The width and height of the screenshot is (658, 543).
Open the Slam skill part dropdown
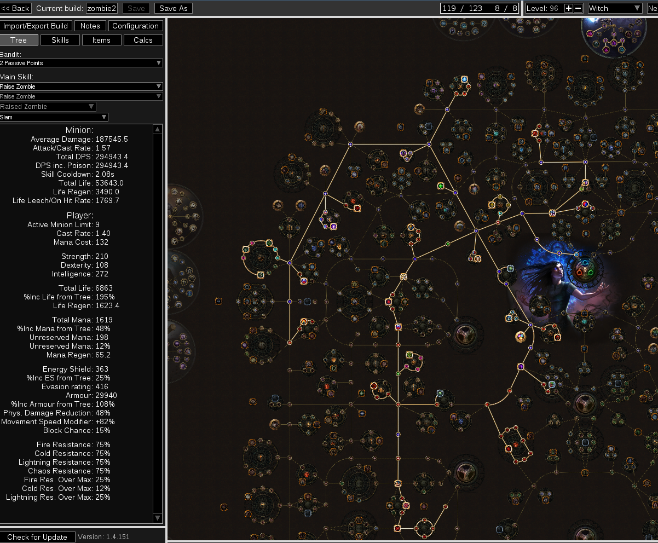point(54,117)
